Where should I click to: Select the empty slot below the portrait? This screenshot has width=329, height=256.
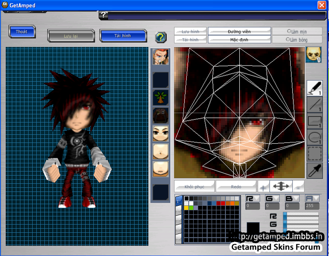point(160,80)
